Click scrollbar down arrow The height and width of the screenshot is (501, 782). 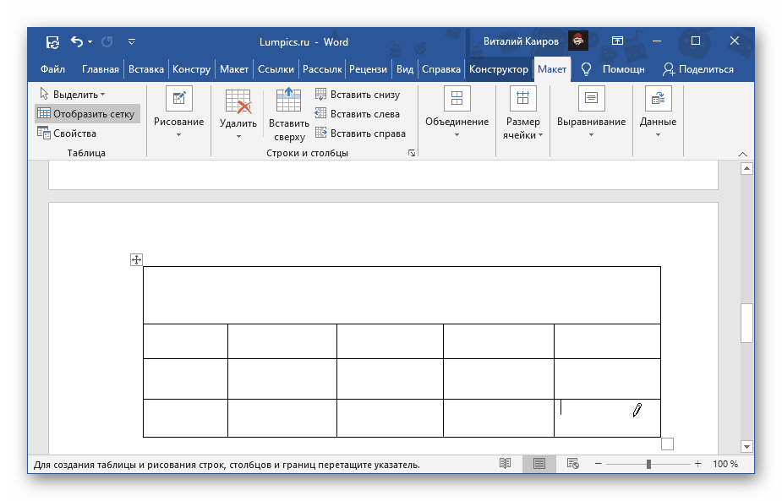click(746, 446)
